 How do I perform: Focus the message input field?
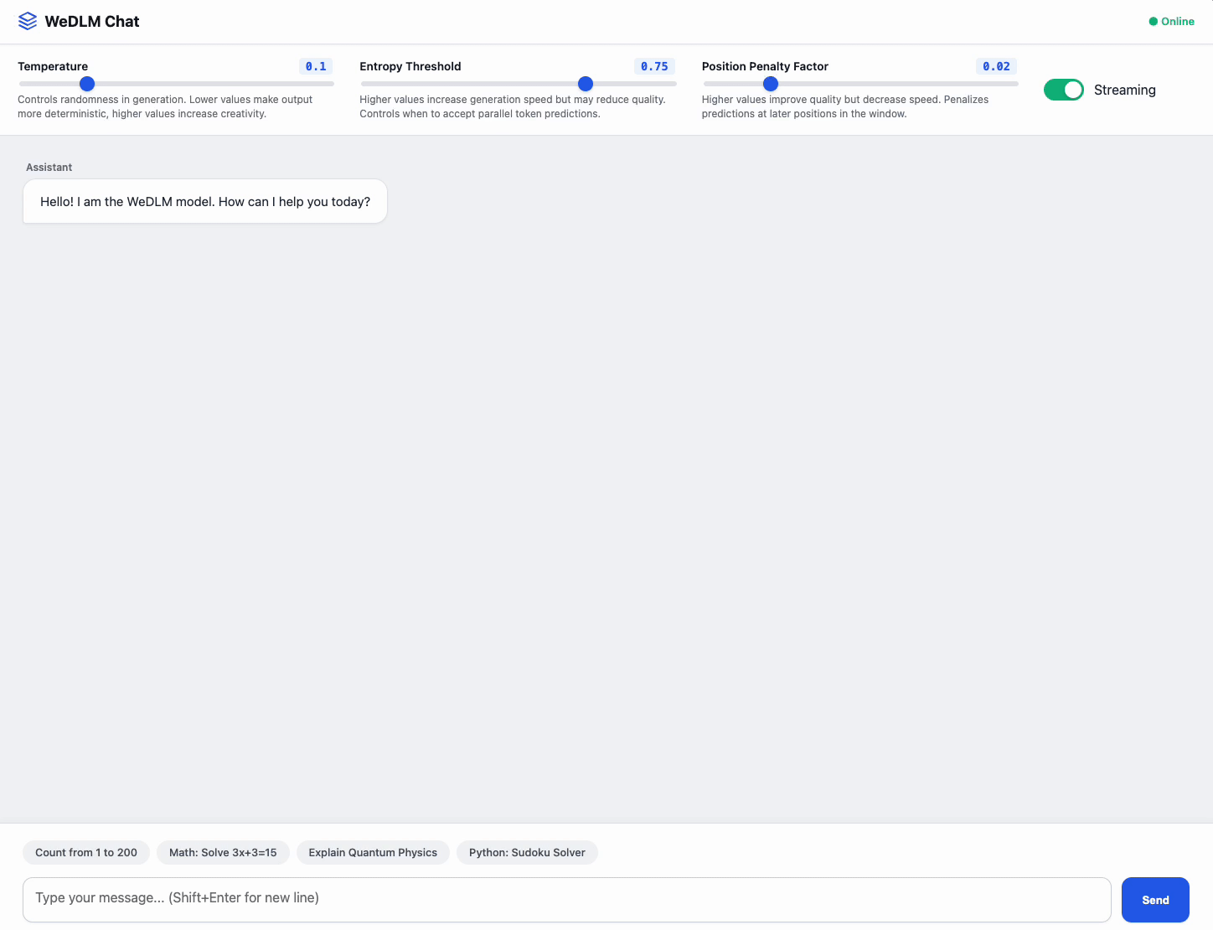pyautogui.click(x=567, y=900)
